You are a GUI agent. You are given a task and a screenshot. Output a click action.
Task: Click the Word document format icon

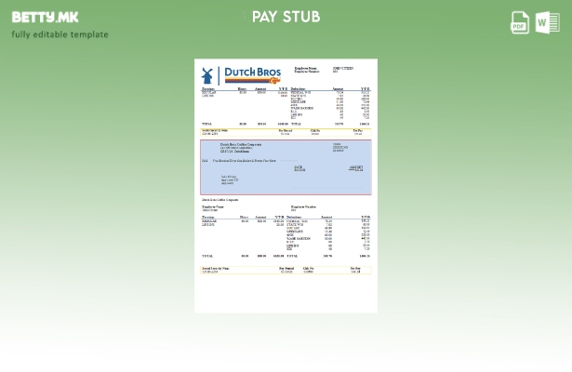coord(547,22)
